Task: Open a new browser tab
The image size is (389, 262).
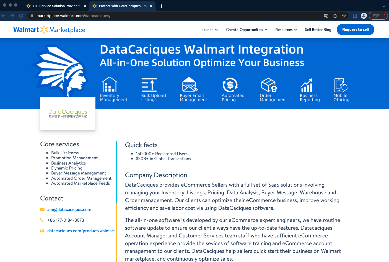Action: (162, 6)
